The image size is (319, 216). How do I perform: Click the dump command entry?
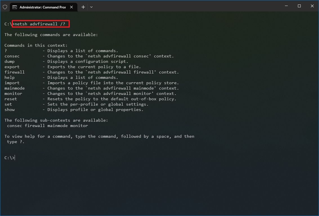9,61
